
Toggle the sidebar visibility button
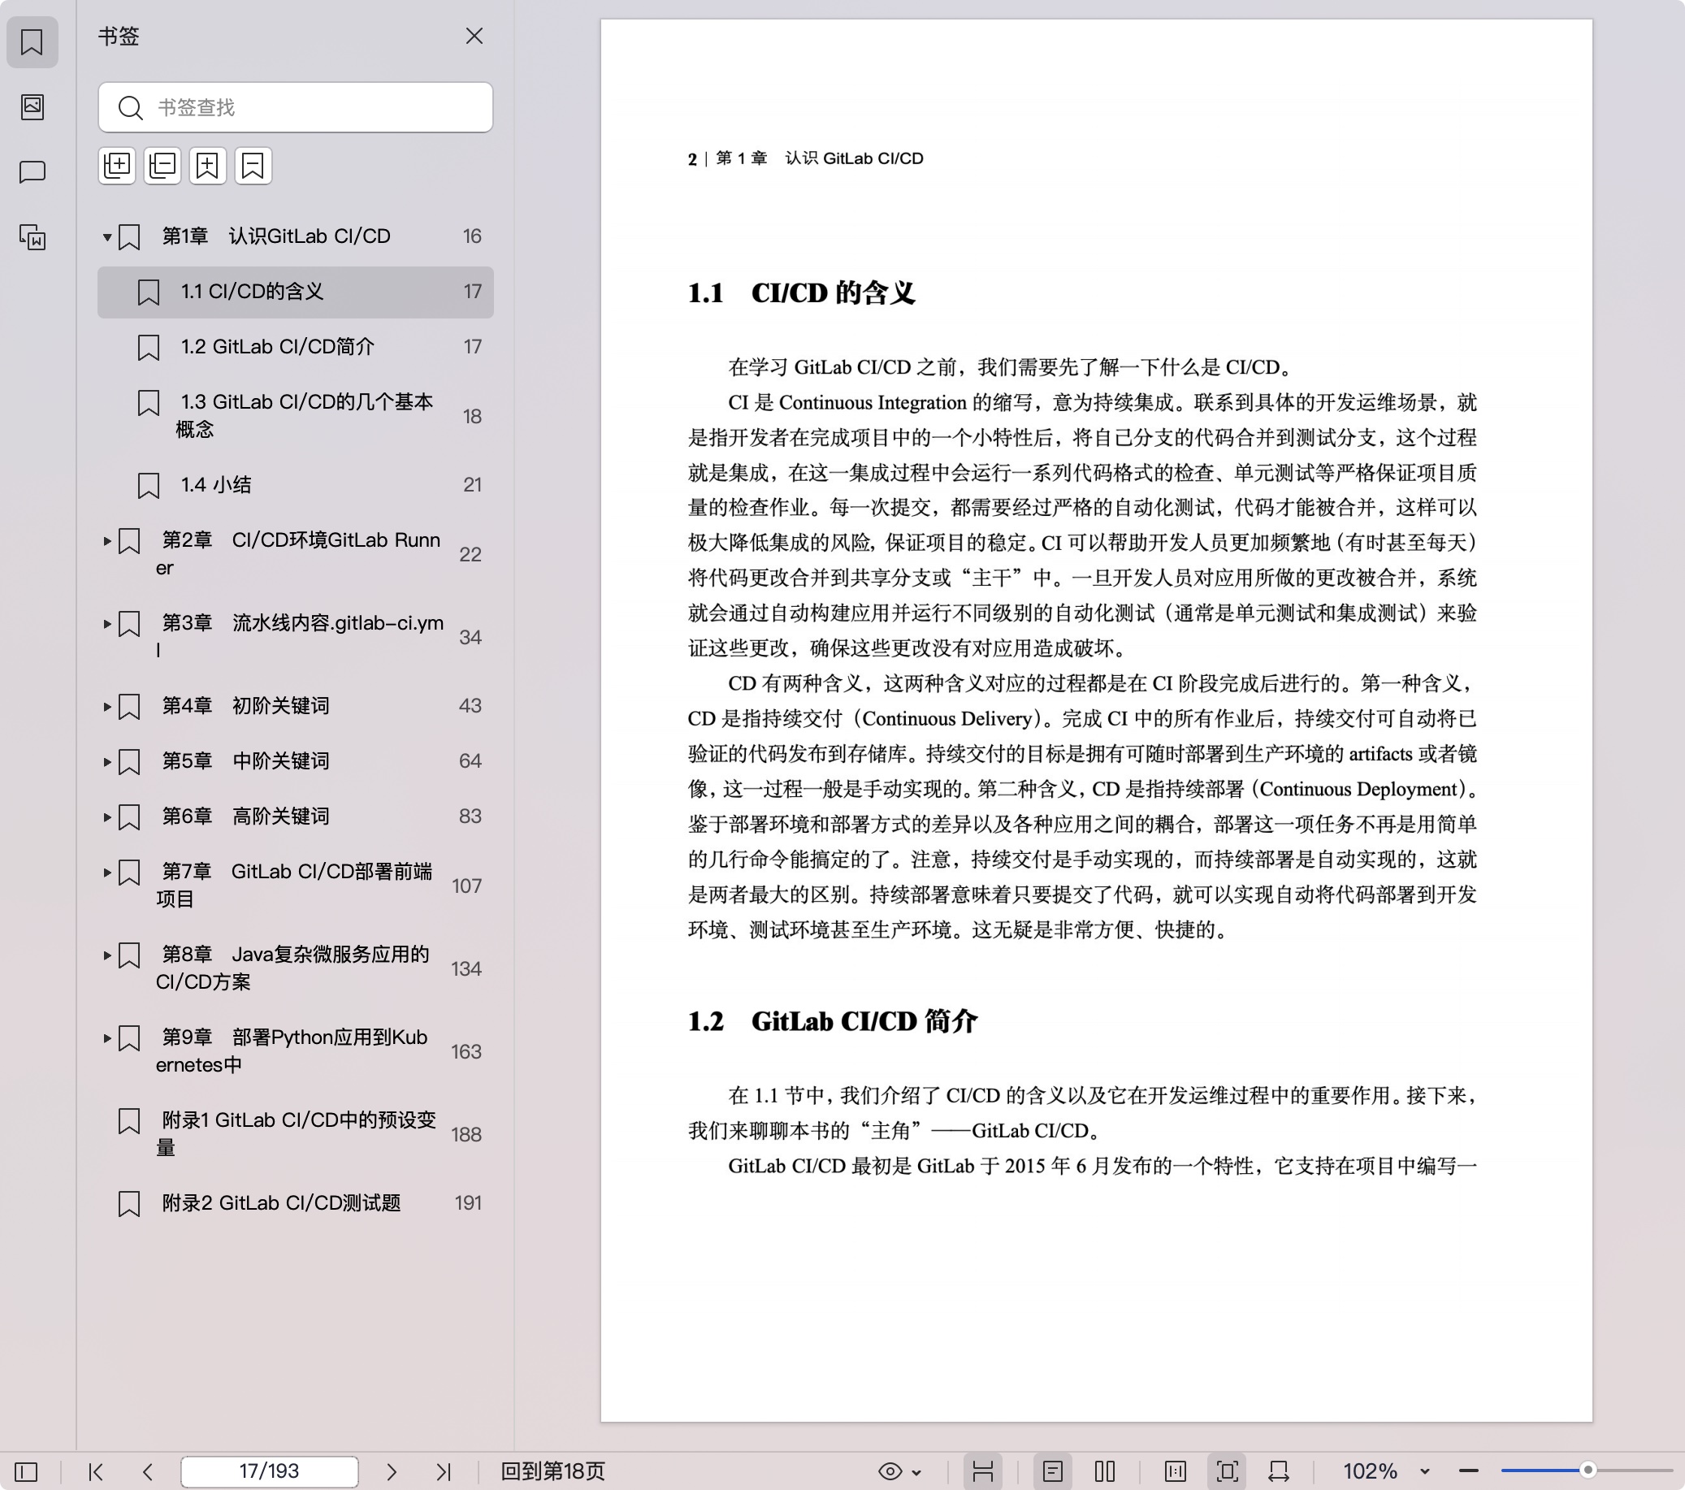(x=26, y=1471)
